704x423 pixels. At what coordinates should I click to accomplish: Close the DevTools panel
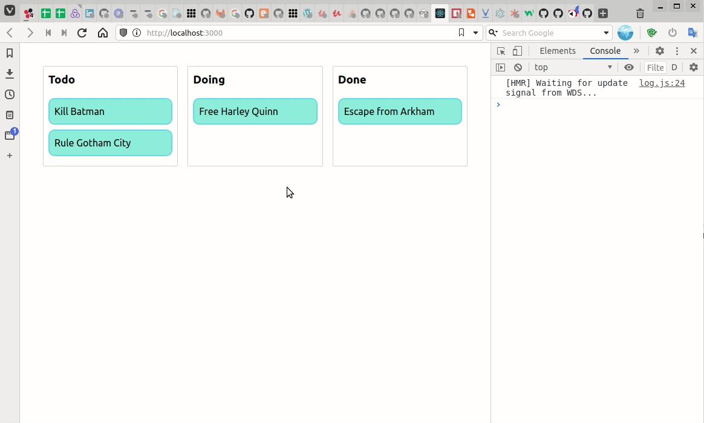pyautogui.click(x=694, y=51)
